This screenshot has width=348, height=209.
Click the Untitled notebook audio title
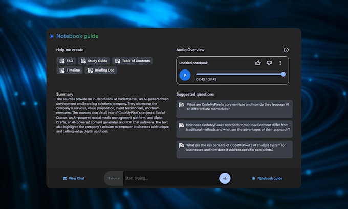coord(193,63)
